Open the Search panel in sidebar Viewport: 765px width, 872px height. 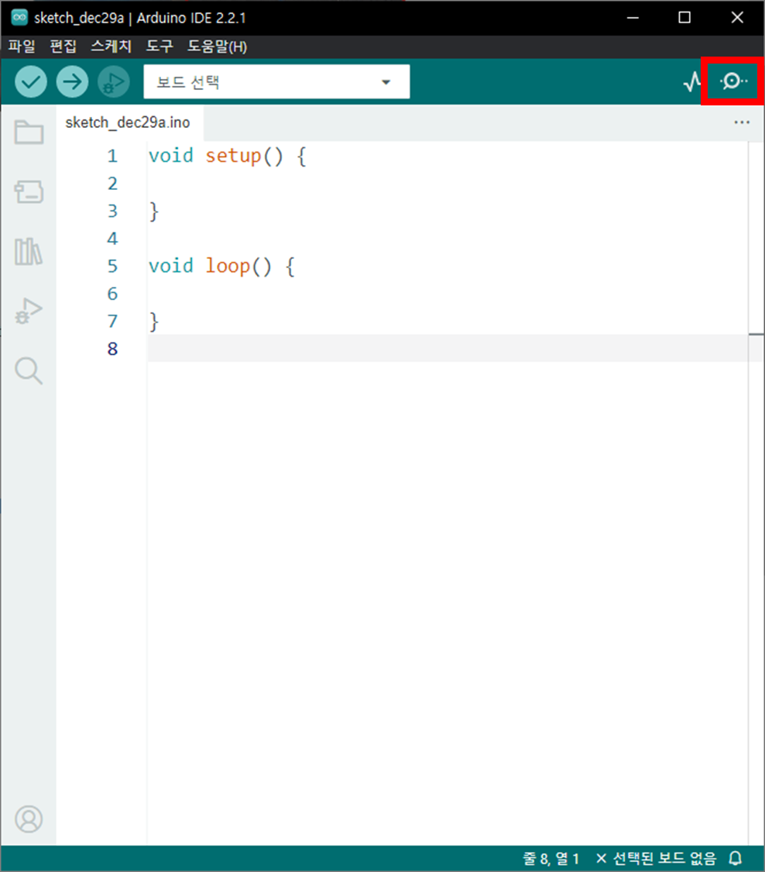(x=29, y=371)
